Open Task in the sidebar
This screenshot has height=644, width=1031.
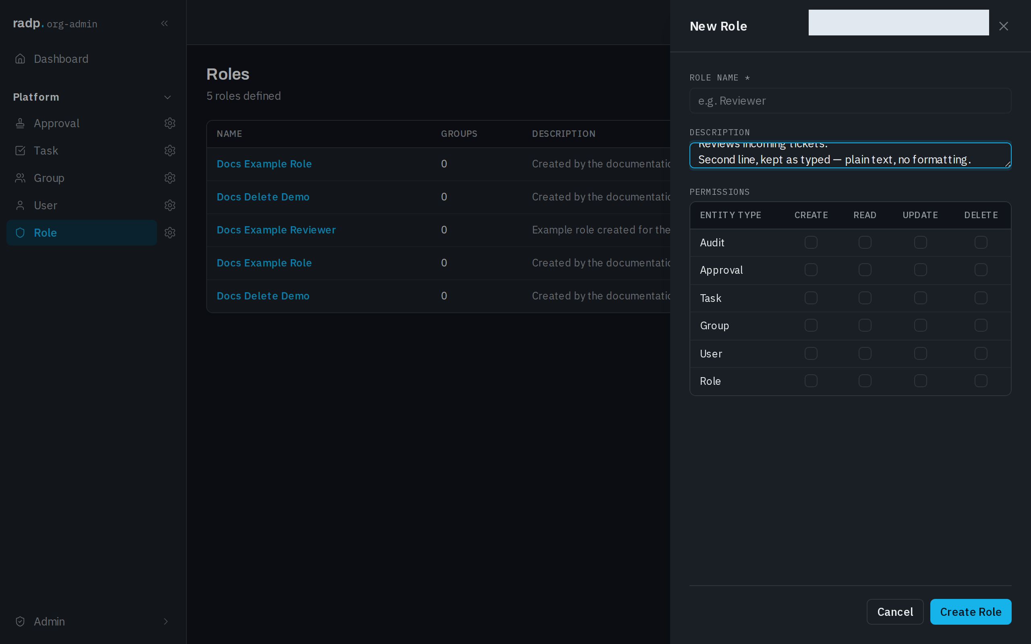[x=82, y=151]
